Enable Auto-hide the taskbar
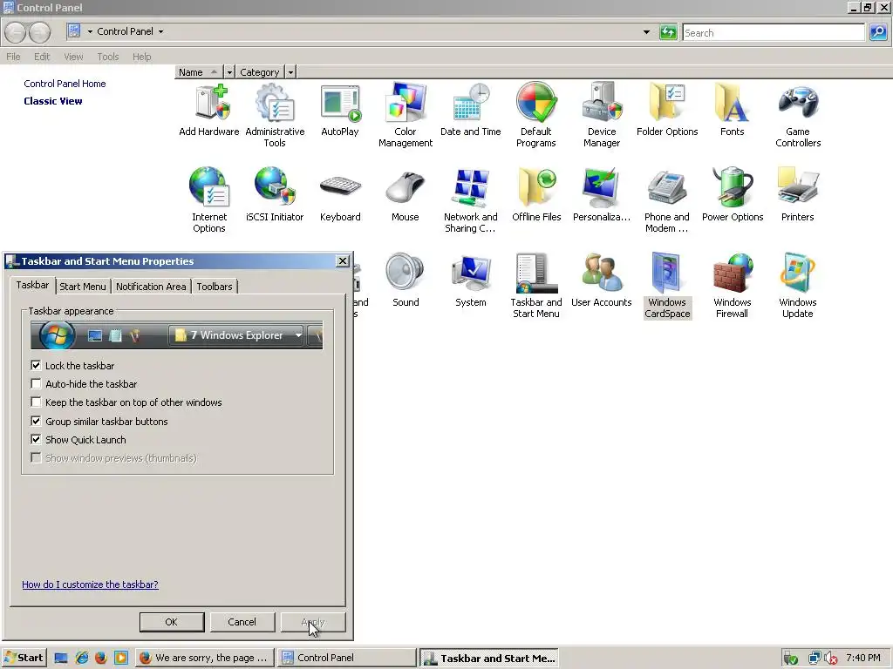The height and width of the screenshot is (669, 893). pyautogui.click(x=36, y=383)
